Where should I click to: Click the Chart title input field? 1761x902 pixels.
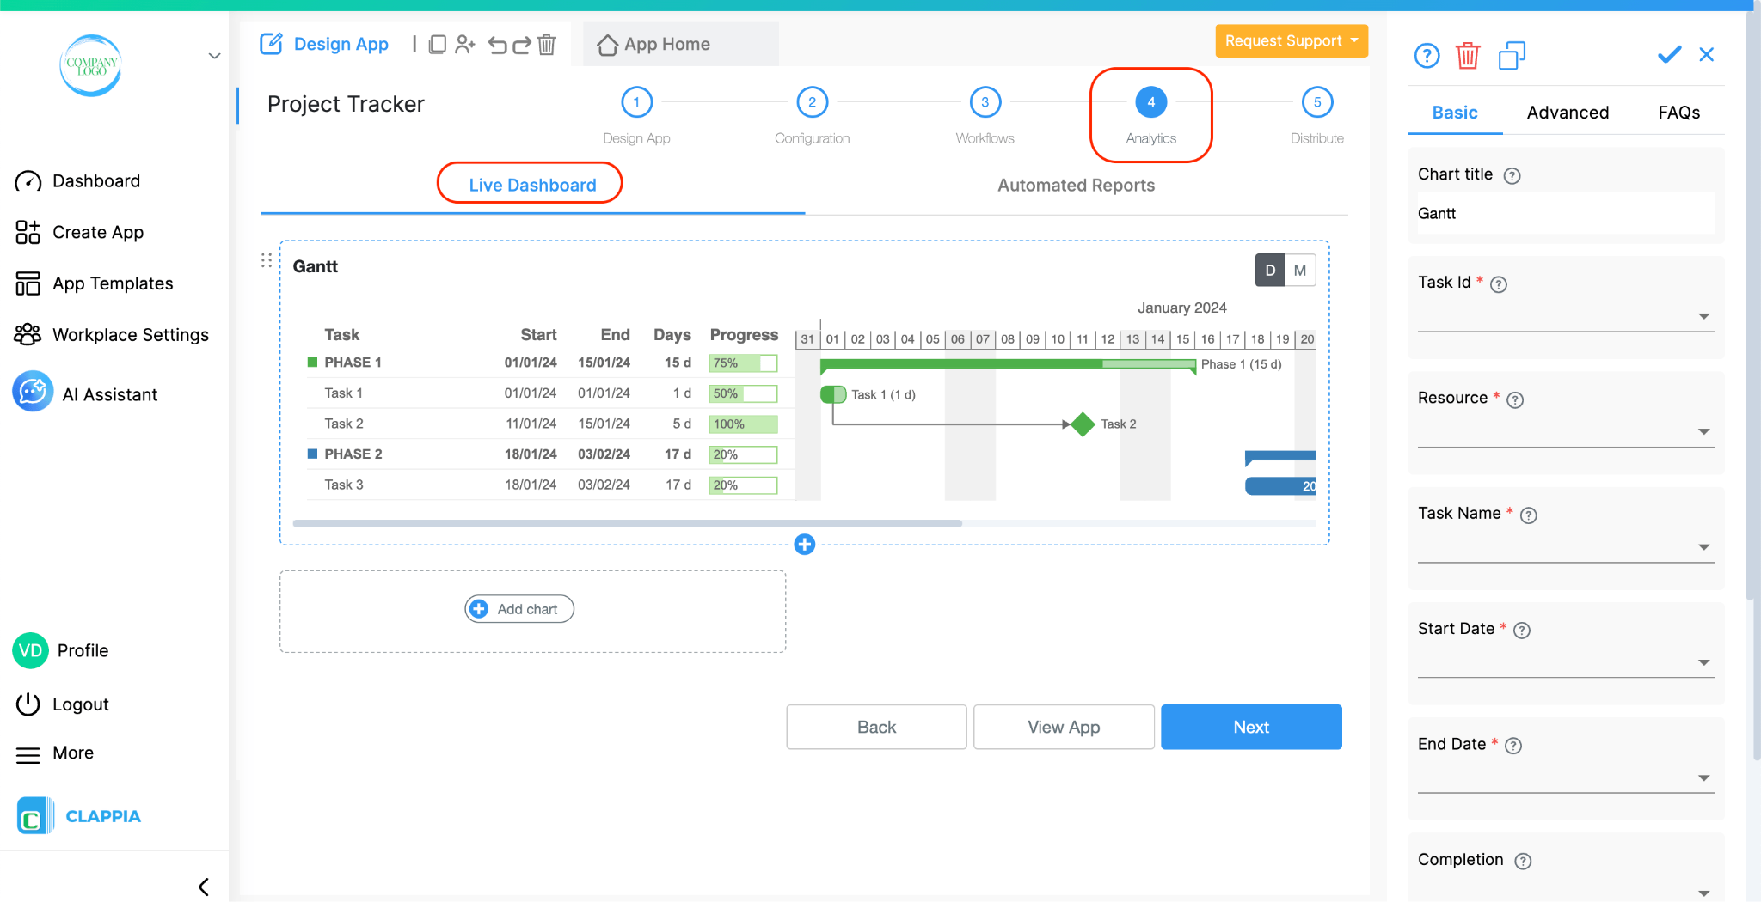point(1566,214)
